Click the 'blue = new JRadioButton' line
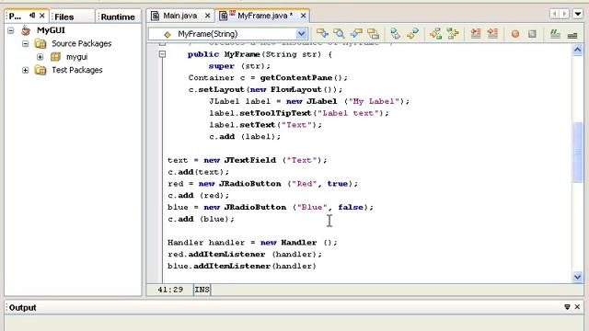 [x=271, y=207]
